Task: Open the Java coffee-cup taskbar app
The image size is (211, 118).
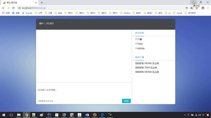Action: [79, 115]
